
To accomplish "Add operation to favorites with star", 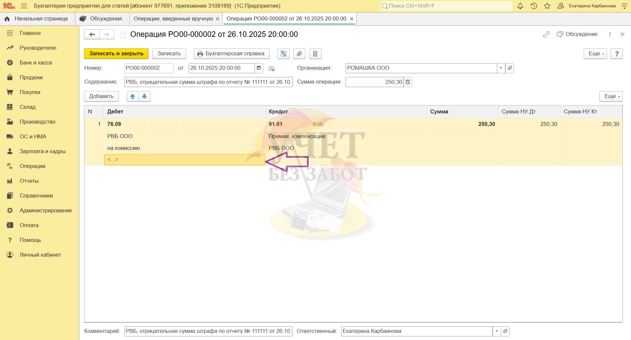I will click(x=123, y=34).
